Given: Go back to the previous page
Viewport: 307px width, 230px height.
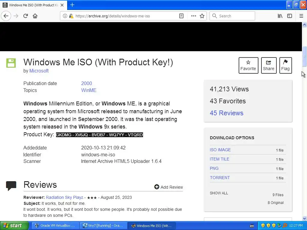Looking at the screenshot, I should tap(6, 16).
